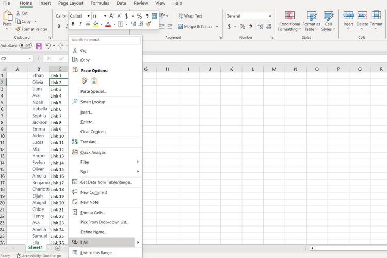Expand the Sort submenu arrow
Image resolution: width=387 pixels, height=258 pixels.
[138, 172]
